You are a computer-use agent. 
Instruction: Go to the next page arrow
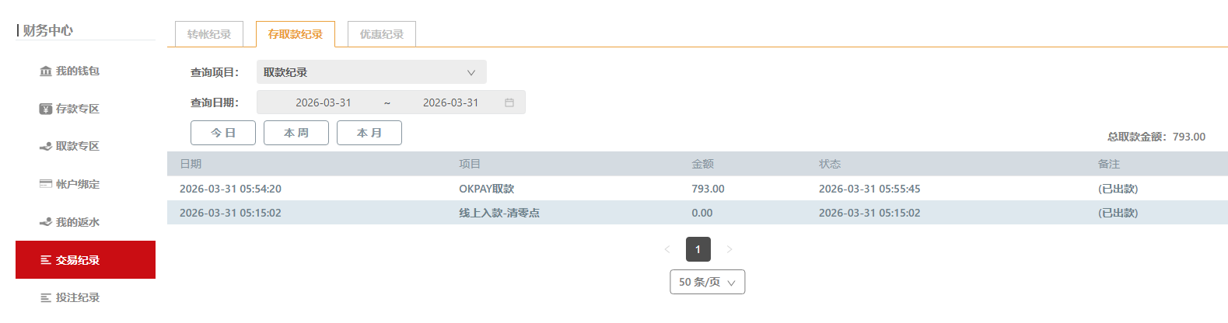(729, 249)
